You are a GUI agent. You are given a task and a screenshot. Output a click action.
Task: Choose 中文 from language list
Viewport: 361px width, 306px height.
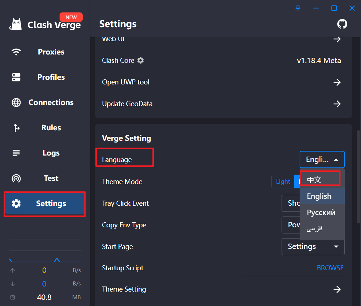[314, 180]
